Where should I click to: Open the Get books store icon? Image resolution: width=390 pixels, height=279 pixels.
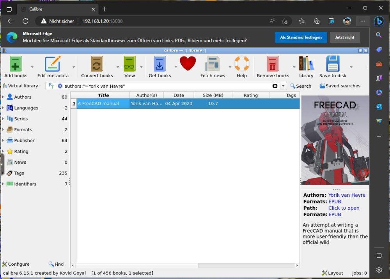(x=160, y=64)
